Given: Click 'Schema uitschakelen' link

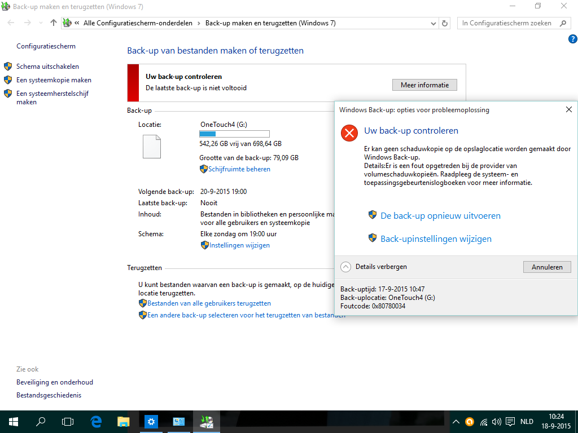Looking at the screenshot, I should click(x=47, y=67).
